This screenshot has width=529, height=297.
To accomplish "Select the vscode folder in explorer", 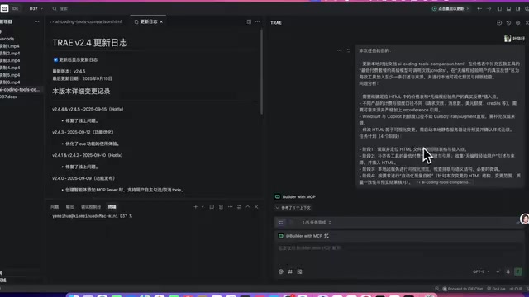I will tap(7, 39).
